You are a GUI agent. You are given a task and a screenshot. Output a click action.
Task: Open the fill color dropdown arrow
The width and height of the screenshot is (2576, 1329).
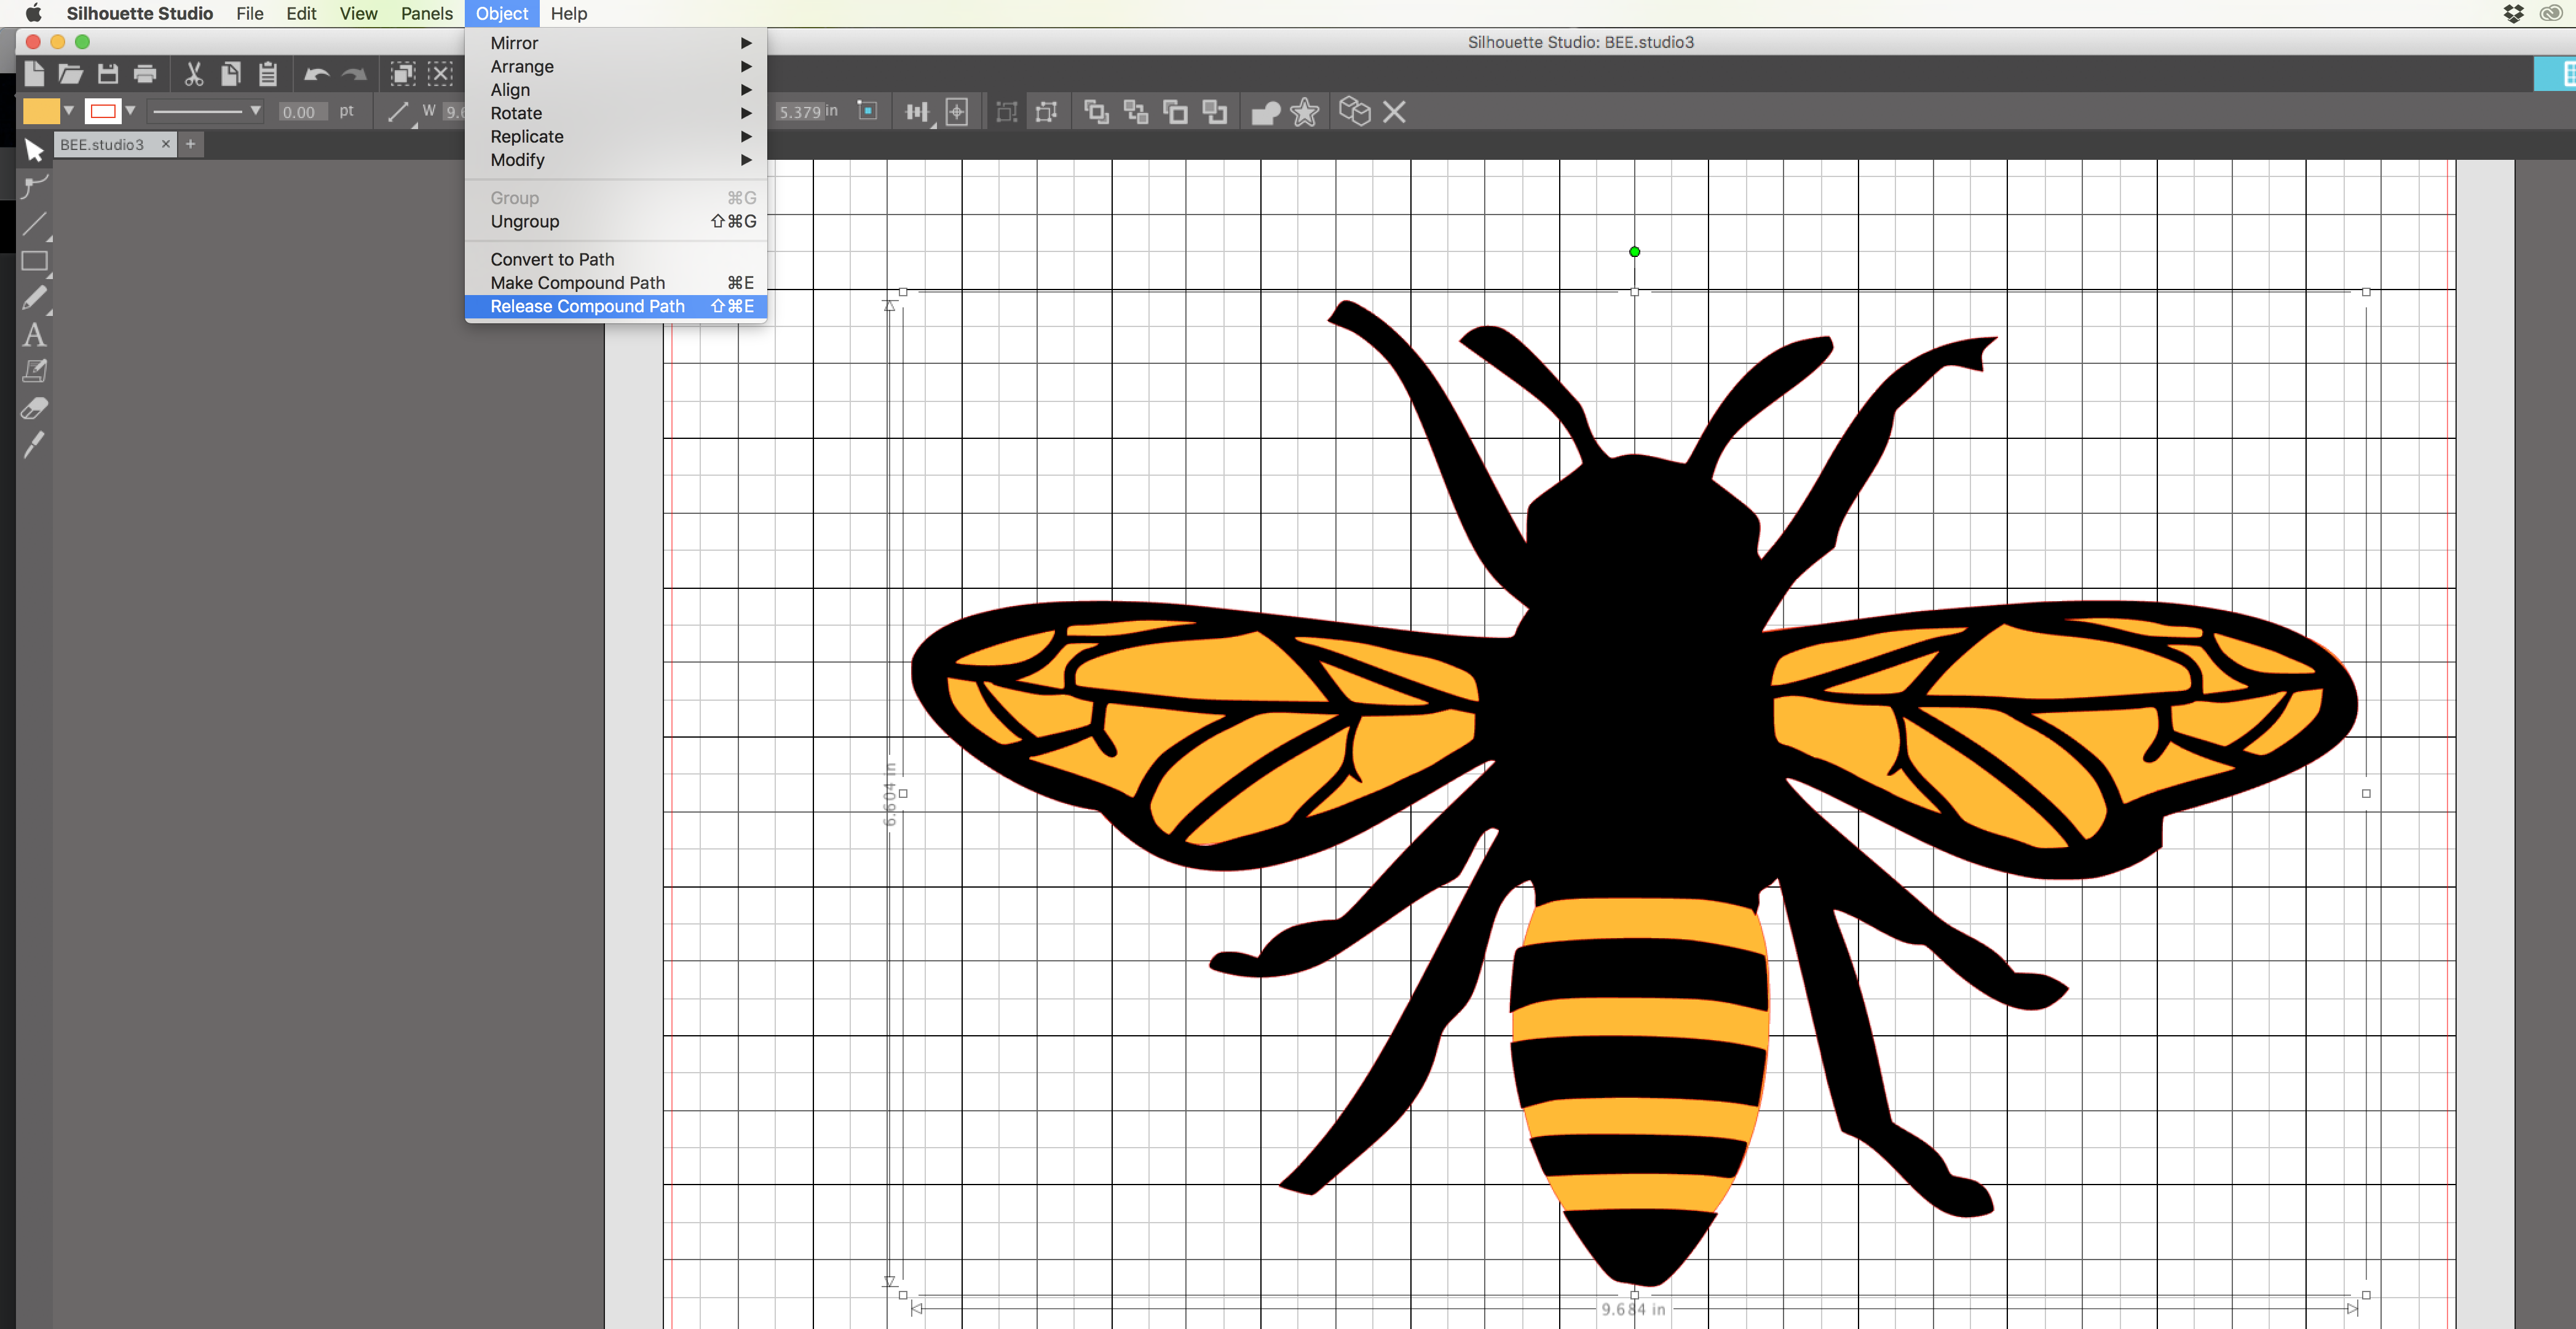(69, 111)
